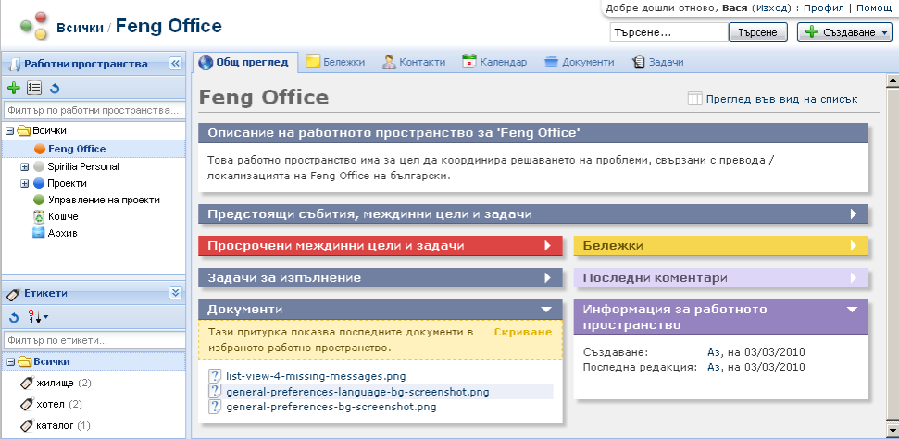This screenshot has height=439, width=899.
Task: Expand the Spiritia Personal tree node
Action: pos(25,167)
